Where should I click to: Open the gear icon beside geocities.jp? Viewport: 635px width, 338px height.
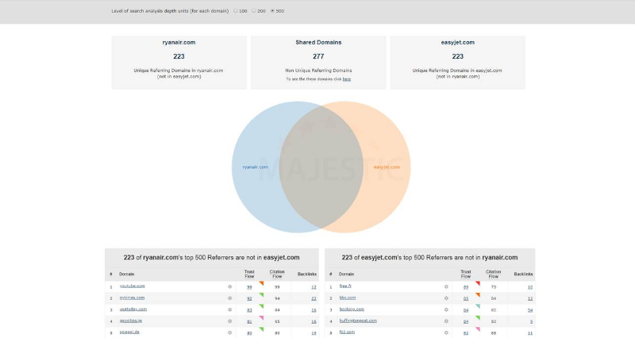(x=229, y=321)
